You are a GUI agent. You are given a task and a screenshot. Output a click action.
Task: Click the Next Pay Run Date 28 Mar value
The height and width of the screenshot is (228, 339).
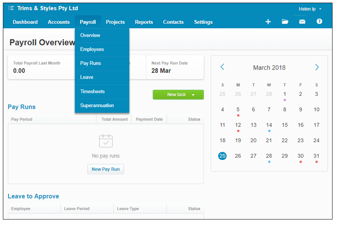[161, 70]
